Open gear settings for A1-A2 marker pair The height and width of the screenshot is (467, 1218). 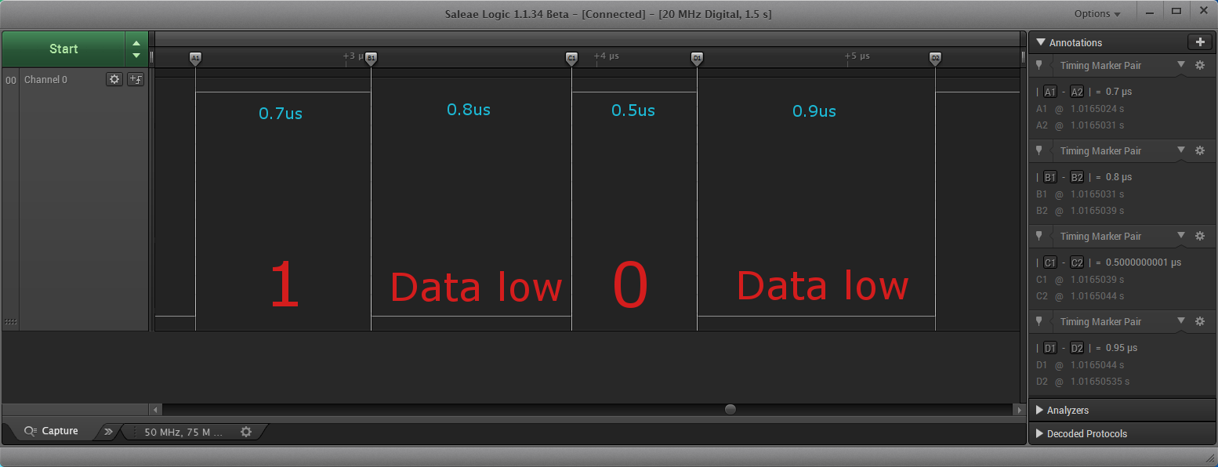click(1199, 66)
